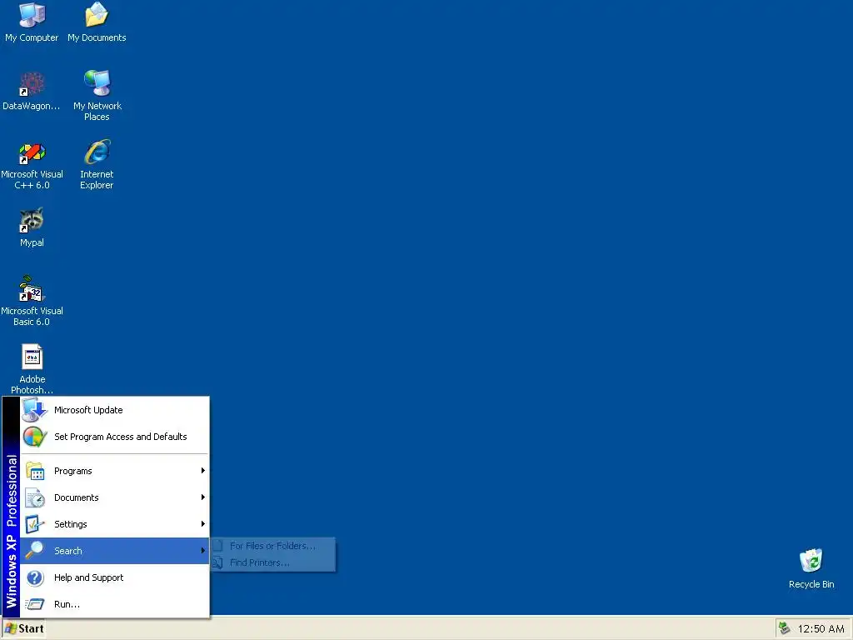Viewport: 853px width, 640px height.
Task: Click the For Files or Folders icon
Action: point(217,545)
